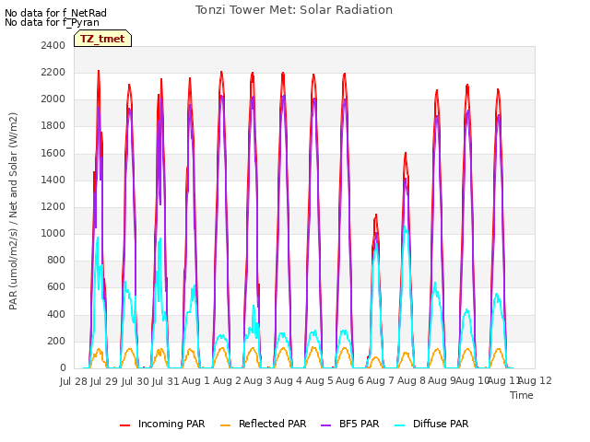
Task: Click the 'Jul 29' x-axis date label
Action: [x=104, y=381]
